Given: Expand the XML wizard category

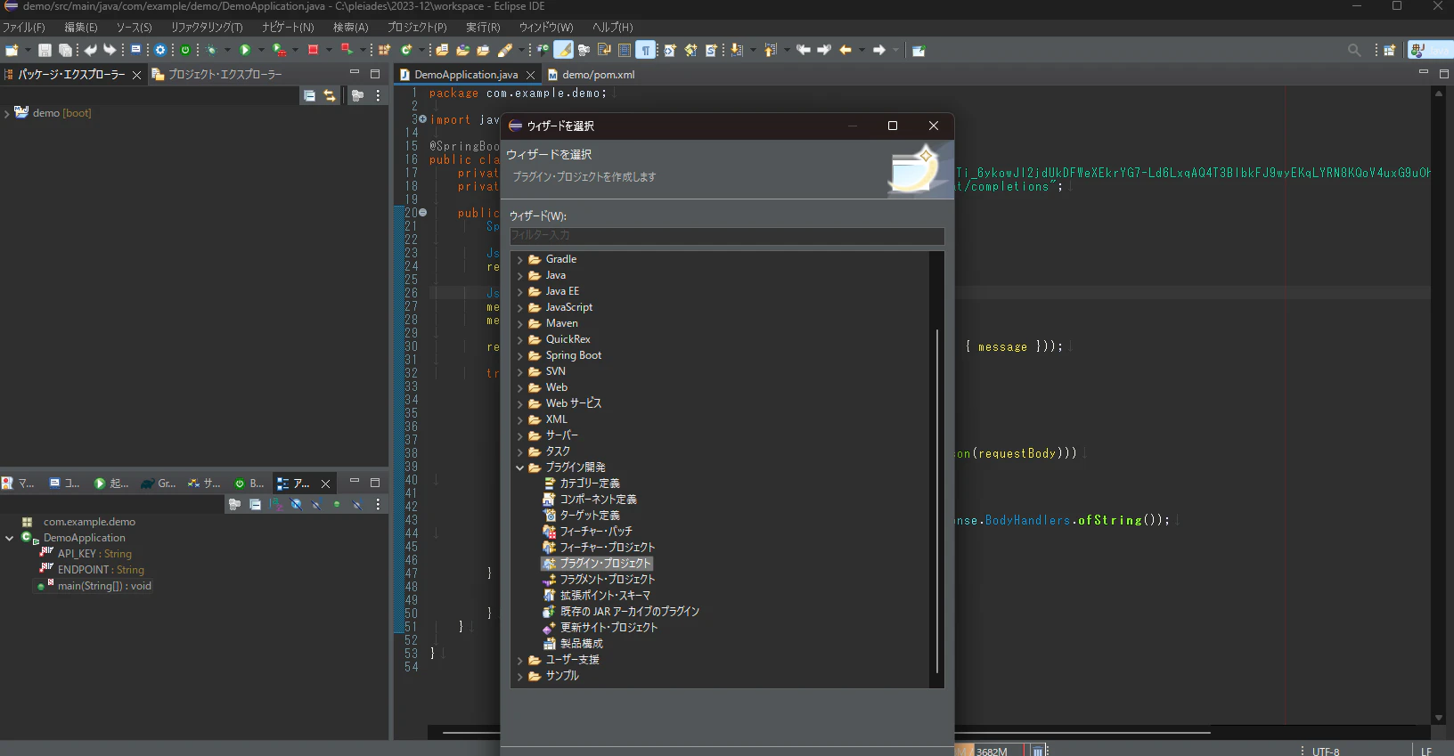Looking at the screenshot, I should point(520,420).
